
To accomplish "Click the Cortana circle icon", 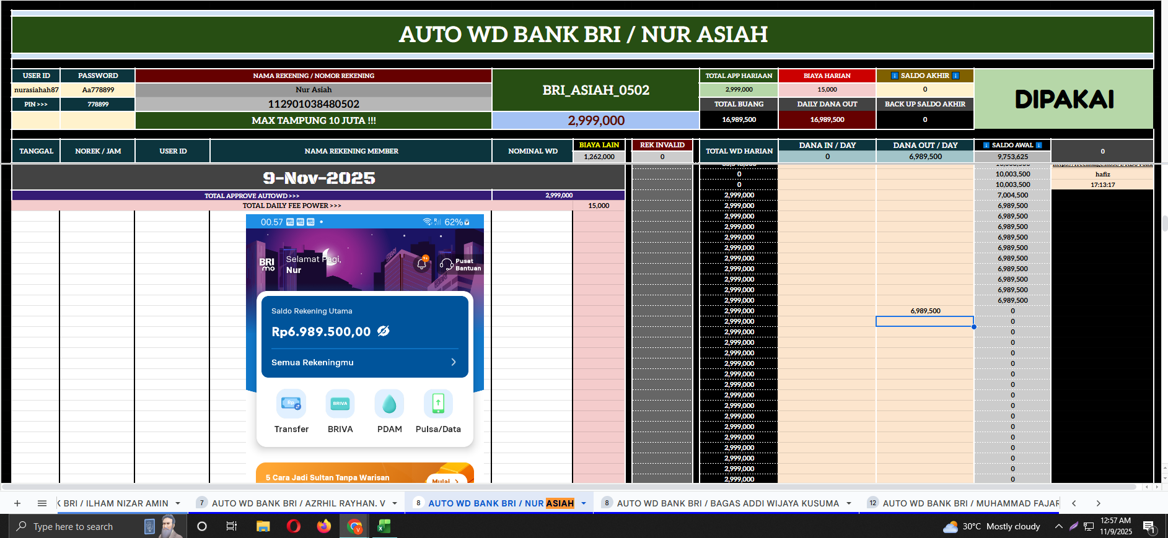I will pos(201,526).
